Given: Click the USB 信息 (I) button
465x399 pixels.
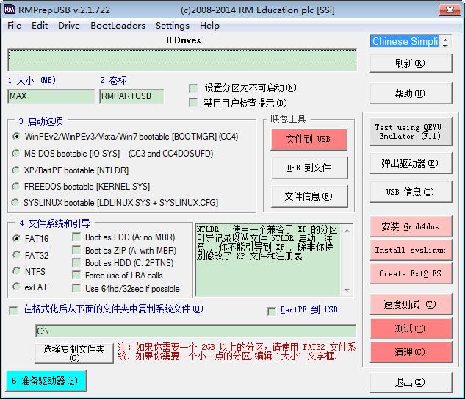Looking at the screenshot, I should tap(411, 192).
